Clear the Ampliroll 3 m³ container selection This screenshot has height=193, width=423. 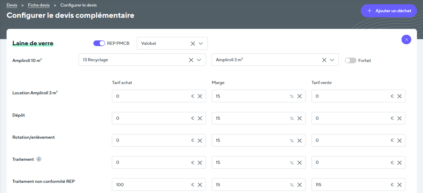(x=324, y=60)
